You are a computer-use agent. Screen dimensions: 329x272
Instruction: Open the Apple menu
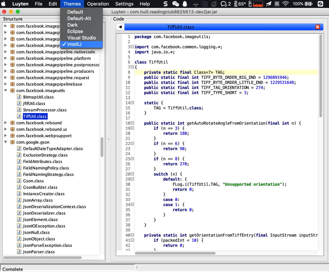coord(3,4)
